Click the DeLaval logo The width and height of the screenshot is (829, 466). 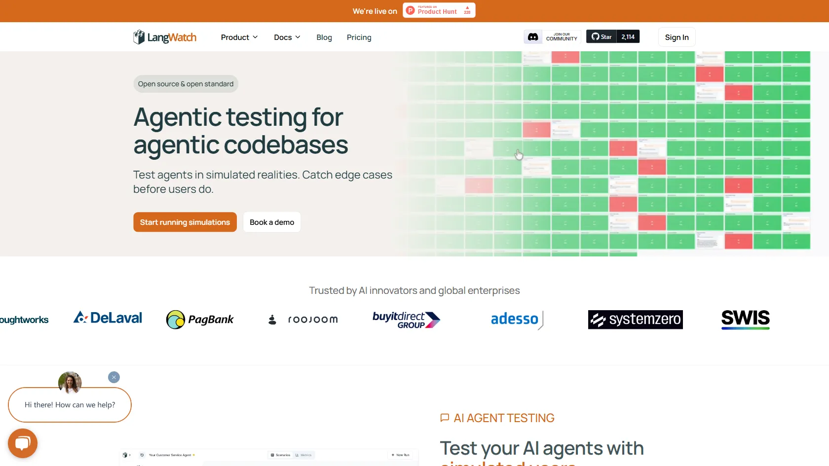(x=108, y=318)
